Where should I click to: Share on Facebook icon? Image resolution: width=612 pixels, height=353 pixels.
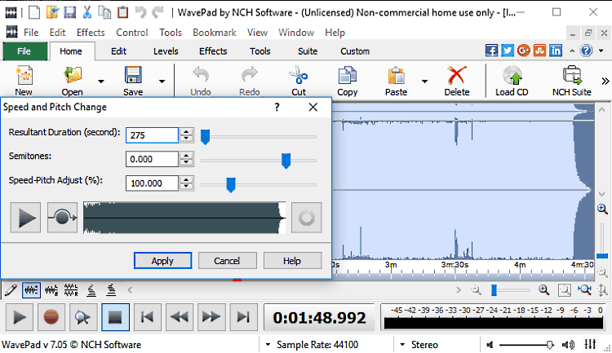click(x=491, y=51)
